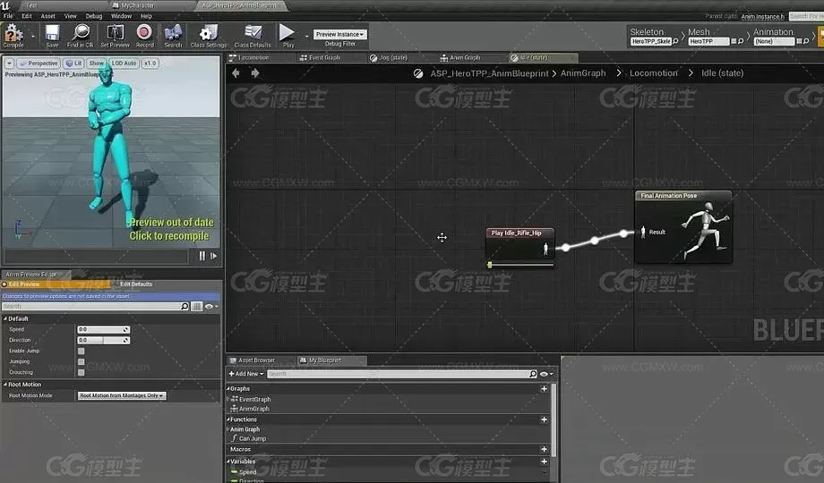Open the File menu

click(8, 16)
